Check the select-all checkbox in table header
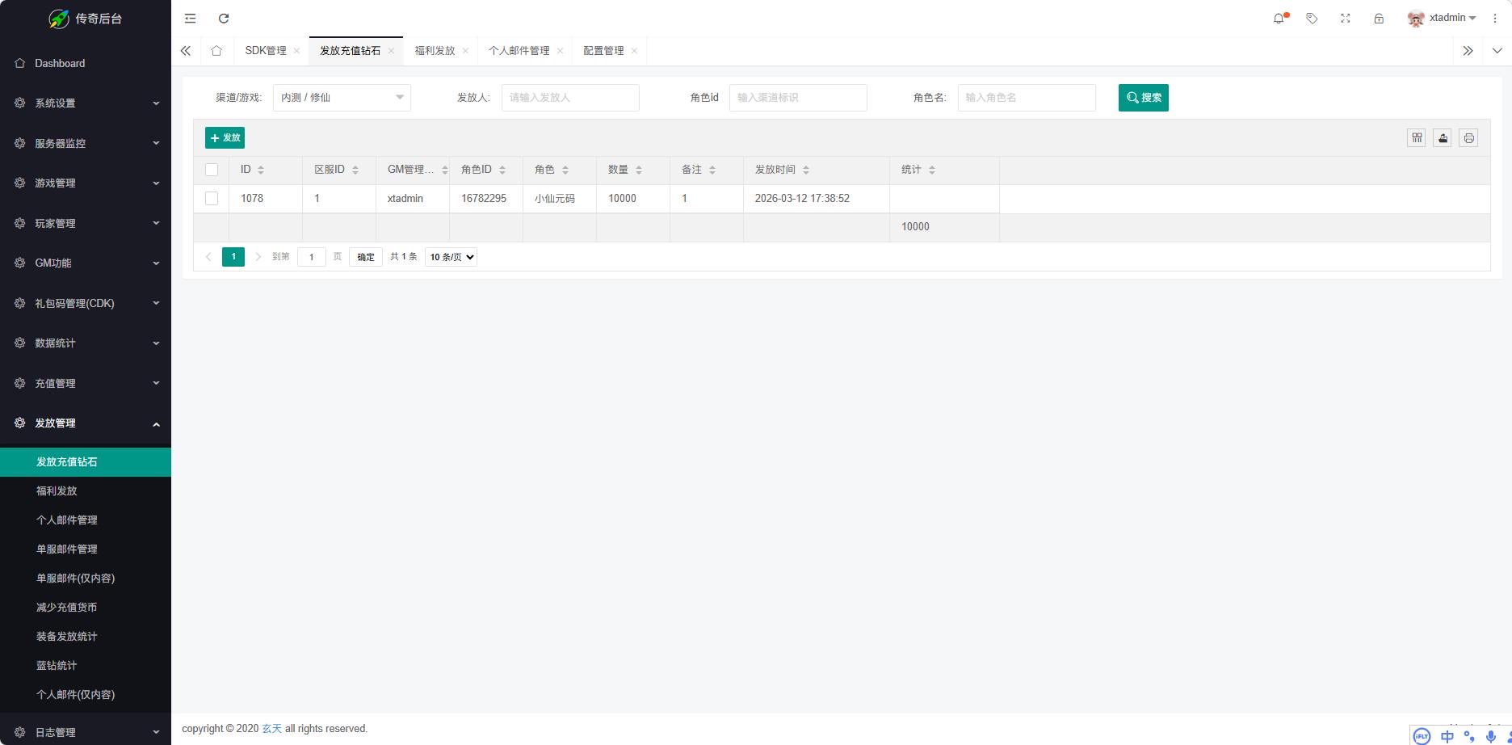This screenshot has height=745, width=1512. coord(212,170)
